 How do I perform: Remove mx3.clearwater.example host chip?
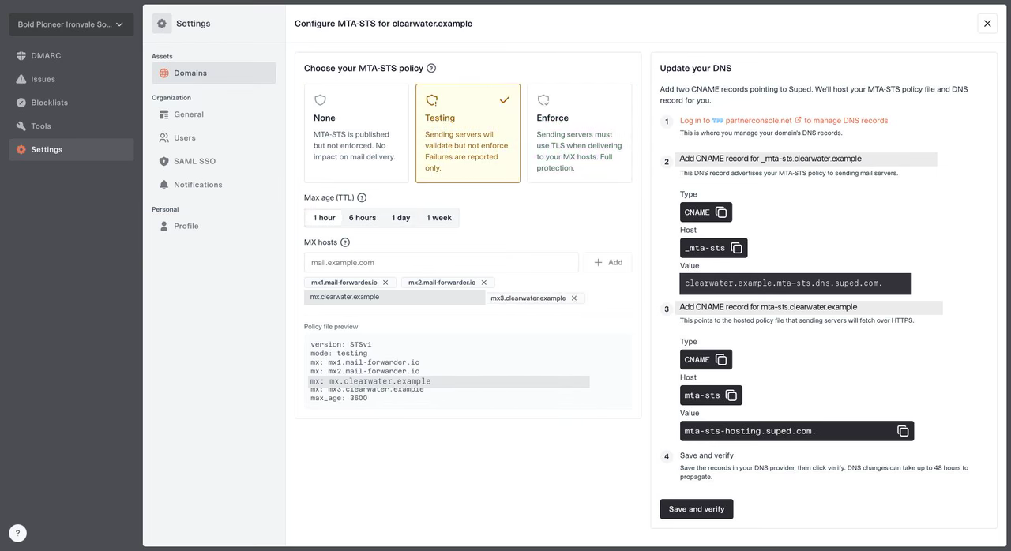pos(574,298)
